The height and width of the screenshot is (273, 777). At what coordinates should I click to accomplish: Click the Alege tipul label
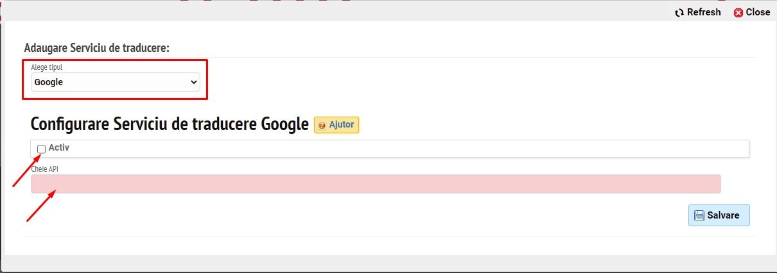click(x=47, y=67)
